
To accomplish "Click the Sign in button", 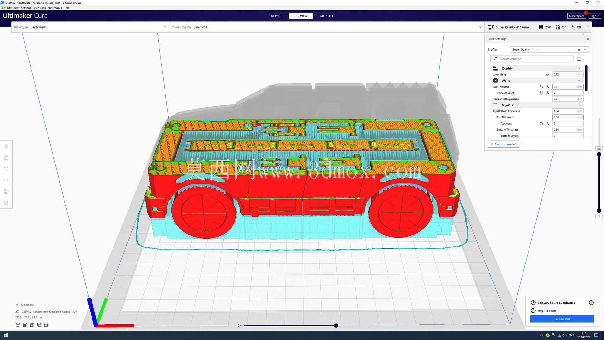I will point(595,16).
